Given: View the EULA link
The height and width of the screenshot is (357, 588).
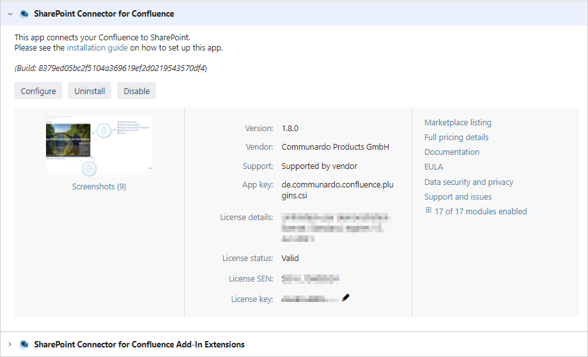Looking at the screenshot, I should 433,166.
